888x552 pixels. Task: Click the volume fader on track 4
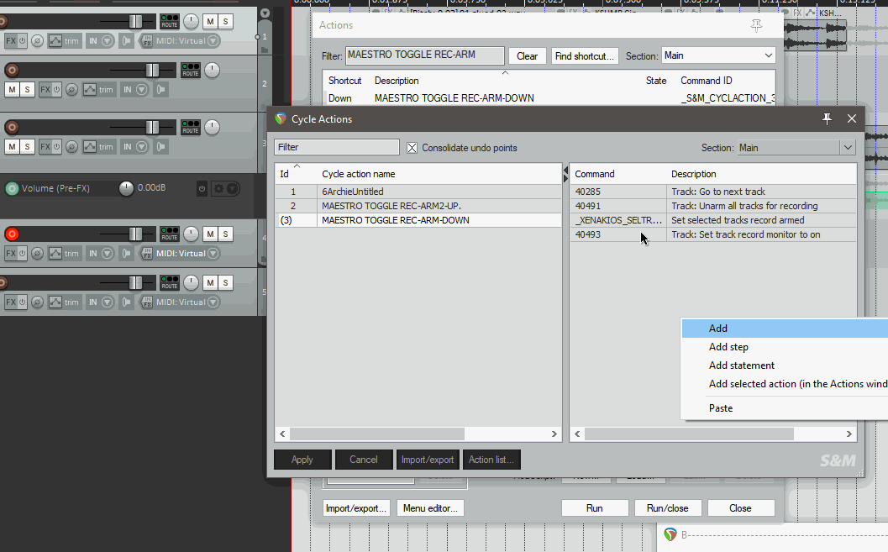click(135, 234)
